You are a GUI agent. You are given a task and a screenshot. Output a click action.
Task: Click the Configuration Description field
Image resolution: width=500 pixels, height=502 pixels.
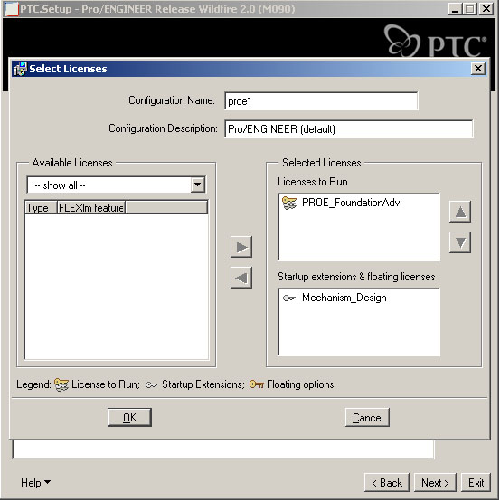(349, 129)
